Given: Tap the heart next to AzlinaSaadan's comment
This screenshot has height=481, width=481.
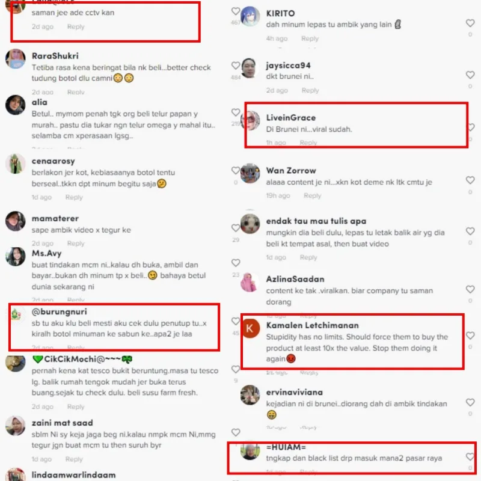Looking at the screenshot, I should [x=470, y=289].
